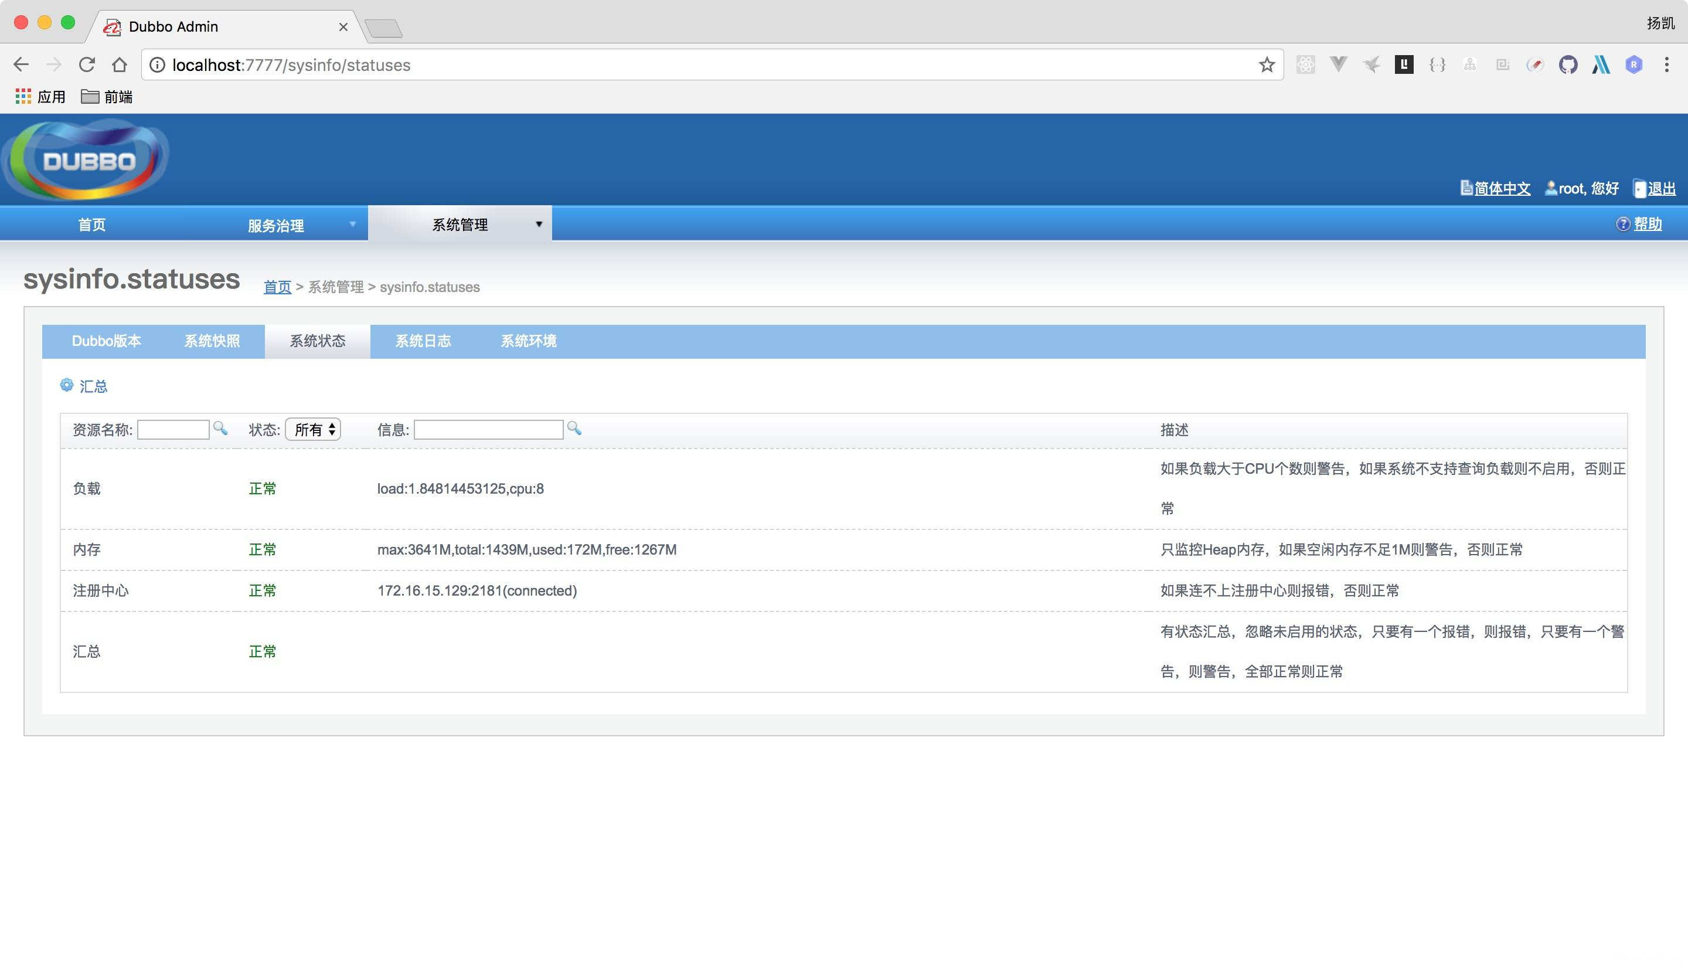Switch to the 系统日志 tab
The height and width of the screenshot is (972, 1688).
[x=423, y=341]
